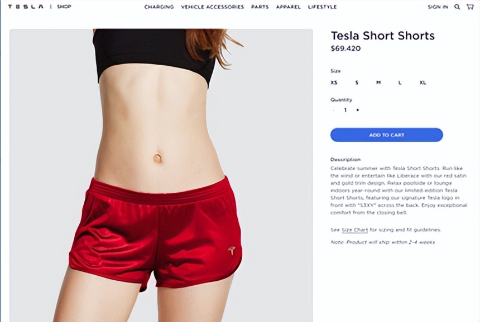This screenshot has height=322, width=480.
Task: Open the Apparel menu
Action: (288, 7)
